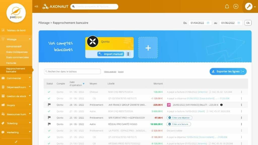Click the Pied Piper company logo

point(16,13)
